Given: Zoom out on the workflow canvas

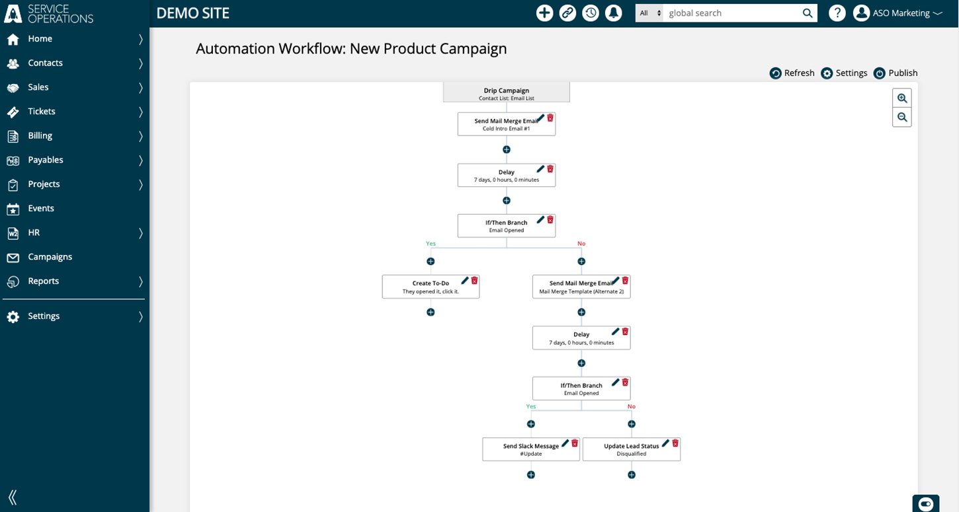Looking at the screenshot, I should click(902, 118).
